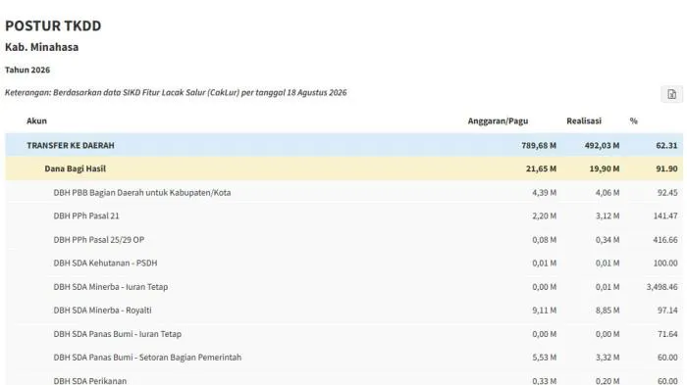Image resolution: width=687 pixels, height=385 pixels.
Task: Click the POSTUR TKDD heading
Action: (x=53, y=25)
